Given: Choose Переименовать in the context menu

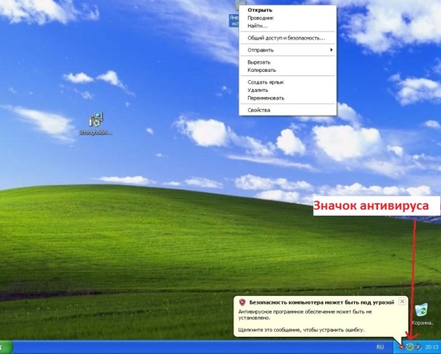Looking at the screenshot, I should (x=287, y=98).
